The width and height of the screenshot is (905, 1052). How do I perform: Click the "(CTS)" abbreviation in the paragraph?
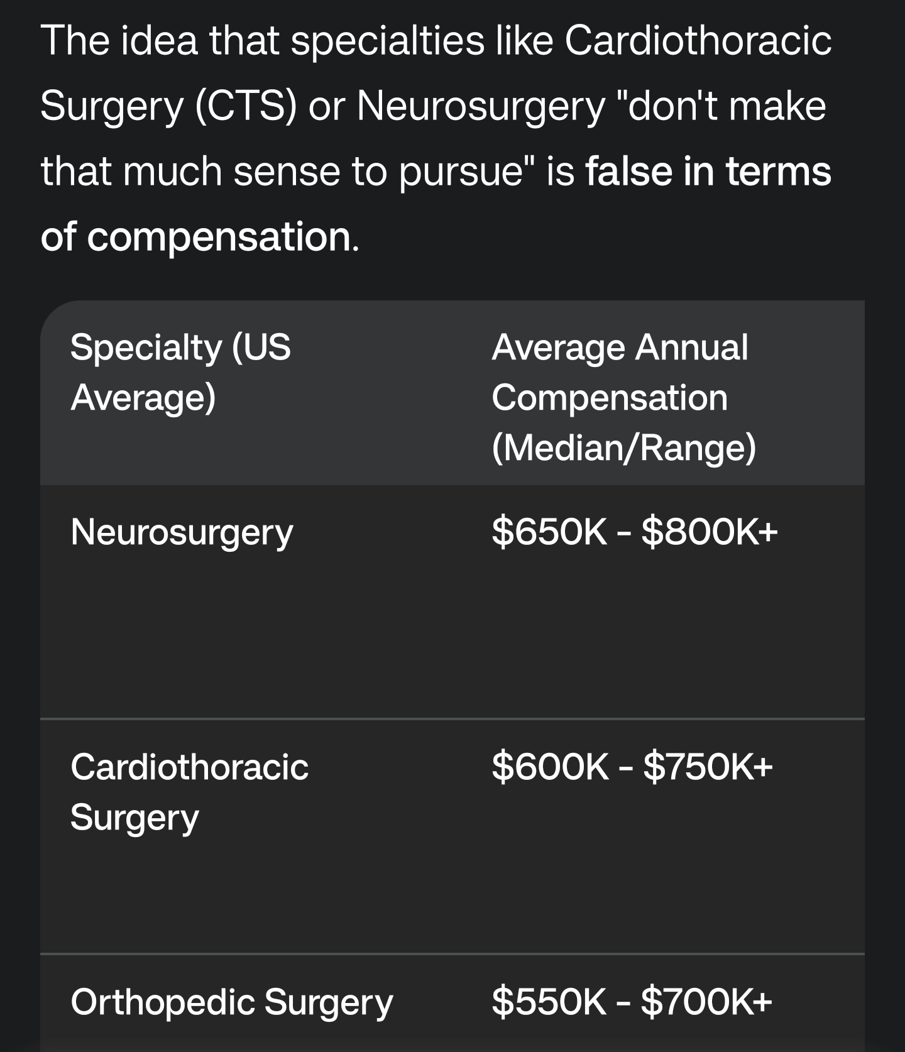pyautogui.click(x=246, y=106)
